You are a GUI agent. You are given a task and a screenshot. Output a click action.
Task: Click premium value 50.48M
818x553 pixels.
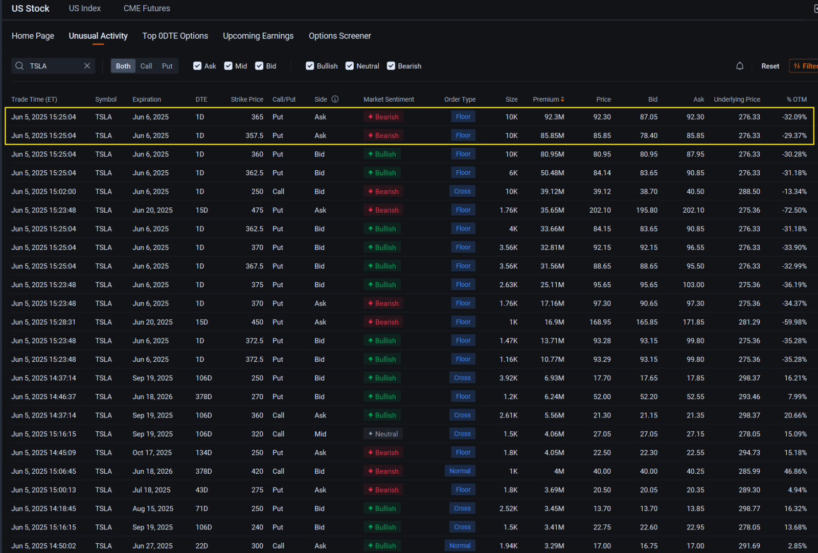(x=552, y=173)
